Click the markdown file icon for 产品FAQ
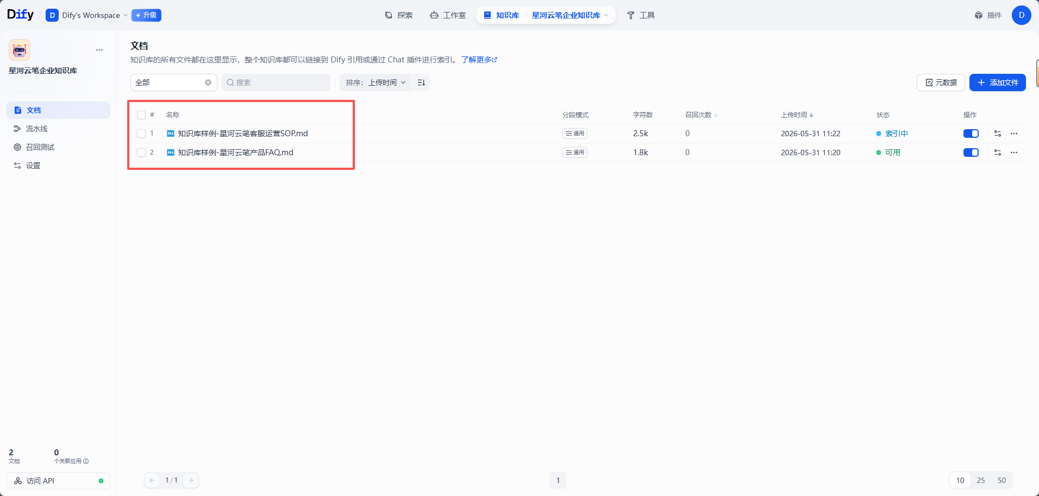This screenshot has height=496, width=1039. point(171,152)
